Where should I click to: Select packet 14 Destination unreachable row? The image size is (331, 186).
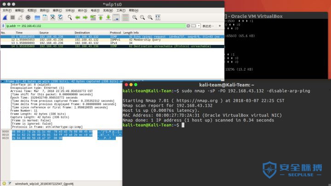[112, 46]
